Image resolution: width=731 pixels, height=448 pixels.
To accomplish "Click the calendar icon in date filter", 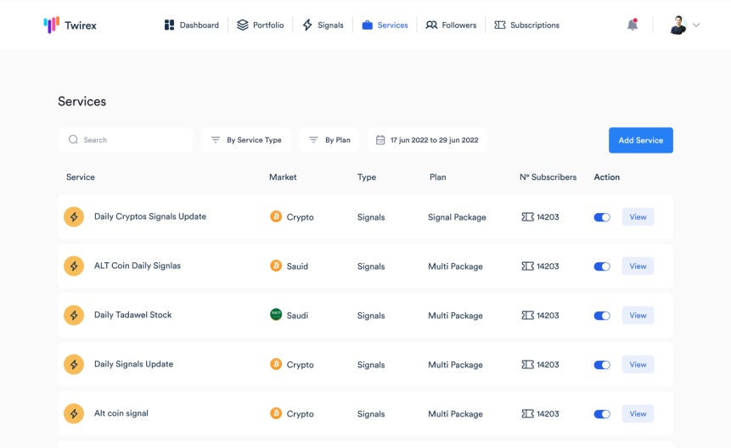I will [x=380, y=140].
